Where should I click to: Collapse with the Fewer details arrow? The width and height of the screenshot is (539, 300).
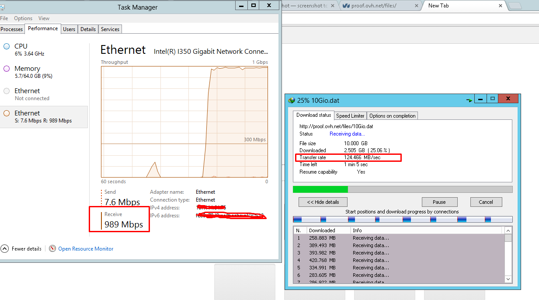pos(5,249)
